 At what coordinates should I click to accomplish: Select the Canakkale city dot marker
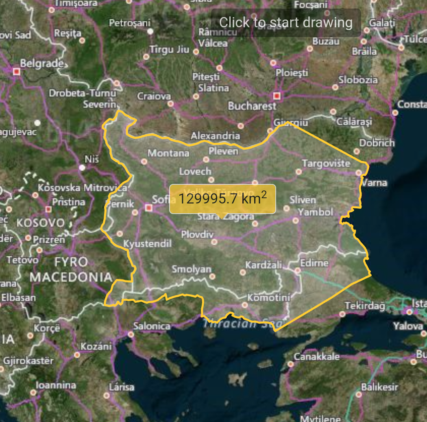(x=291, y=364)
